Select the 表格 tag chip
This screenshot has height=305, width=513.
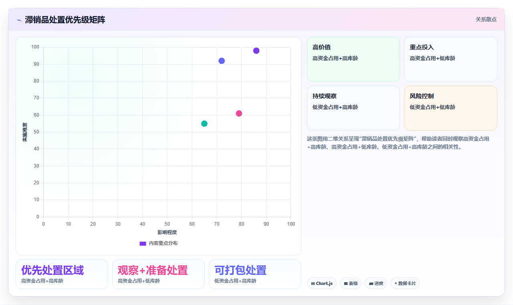(x=351, y=283)
